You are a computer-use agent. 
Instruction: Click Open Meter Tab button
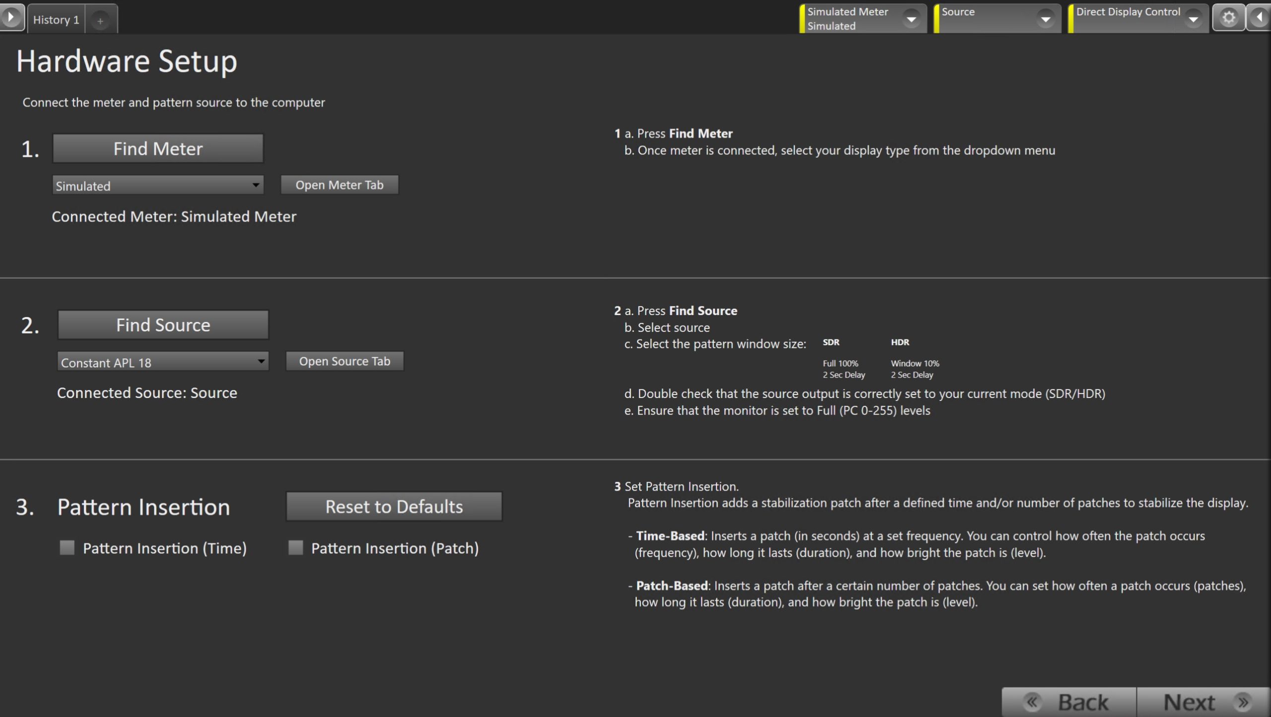(x=340, y=185)
